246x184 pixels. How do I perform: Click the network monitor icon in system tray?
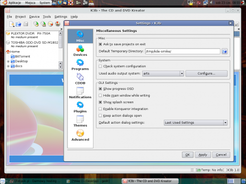206,2
